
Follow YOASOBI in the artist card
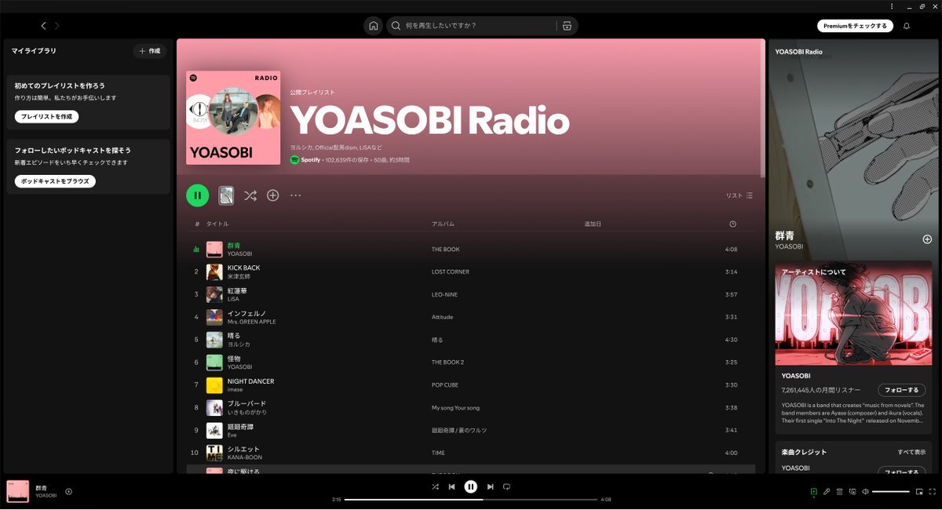point(901,390)
